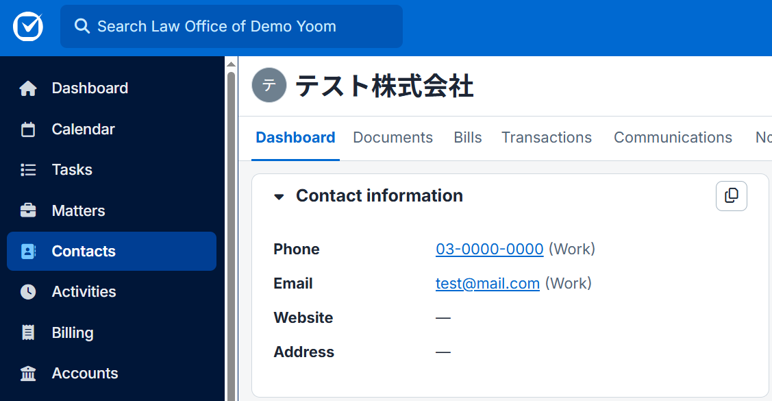Click the Accounts bank icon
The height and width of the screenshot is (401, 772).
coord(28,374)
